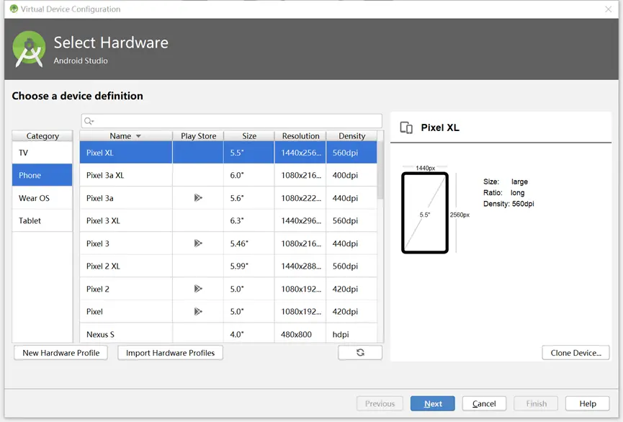
Task: Click the search magnifier icon
Action: tap(89, 121)
